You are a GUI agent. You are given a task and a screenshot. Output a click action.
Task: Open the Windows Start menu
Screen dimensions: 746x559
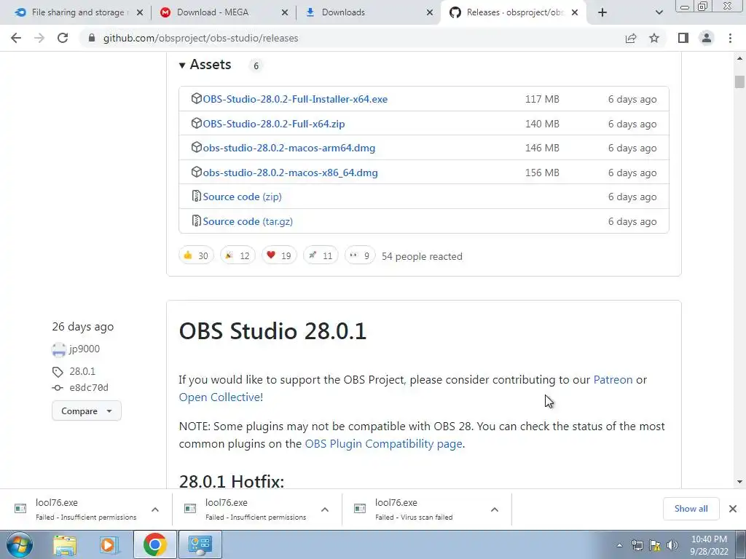point(19,544)
